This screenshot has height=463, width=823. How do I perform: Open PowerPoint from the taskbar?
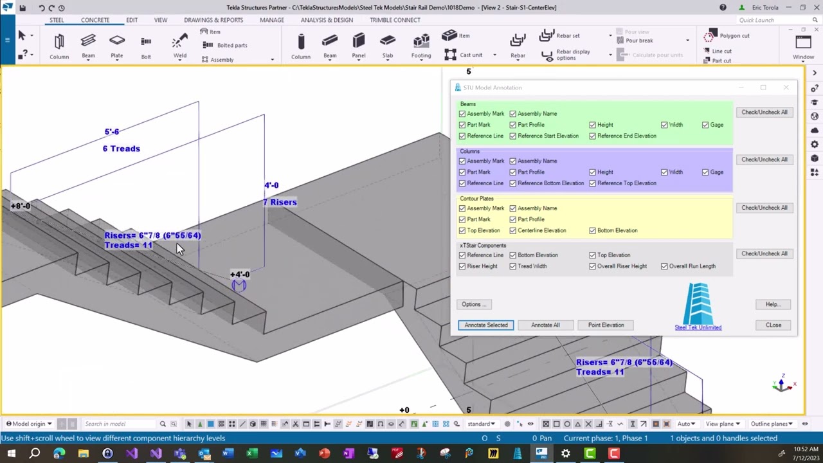tap(324, 453)
